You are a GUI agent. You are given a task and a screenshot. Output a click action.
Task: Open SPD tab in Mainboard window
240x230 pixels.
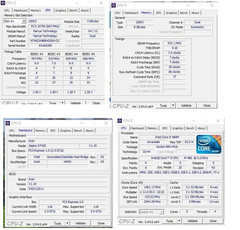[x=53, y=130]
